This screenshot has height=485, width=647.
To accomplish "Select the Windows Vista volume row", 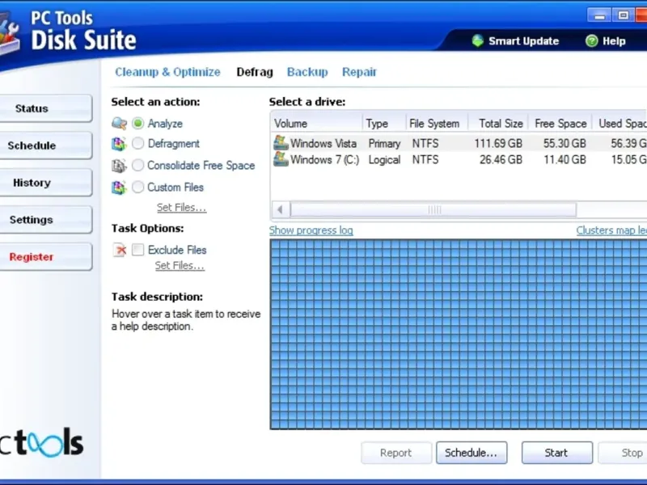I will pyautogui.click(x=459, y=143).
